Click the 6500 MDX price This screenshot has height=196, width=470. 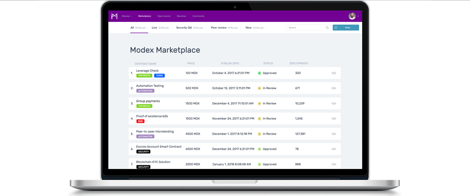[193, 149]
